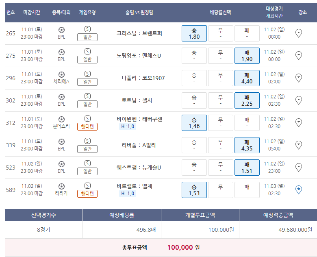
Task: Click total bet amount 100,000 원
Action: pos(183,247)
